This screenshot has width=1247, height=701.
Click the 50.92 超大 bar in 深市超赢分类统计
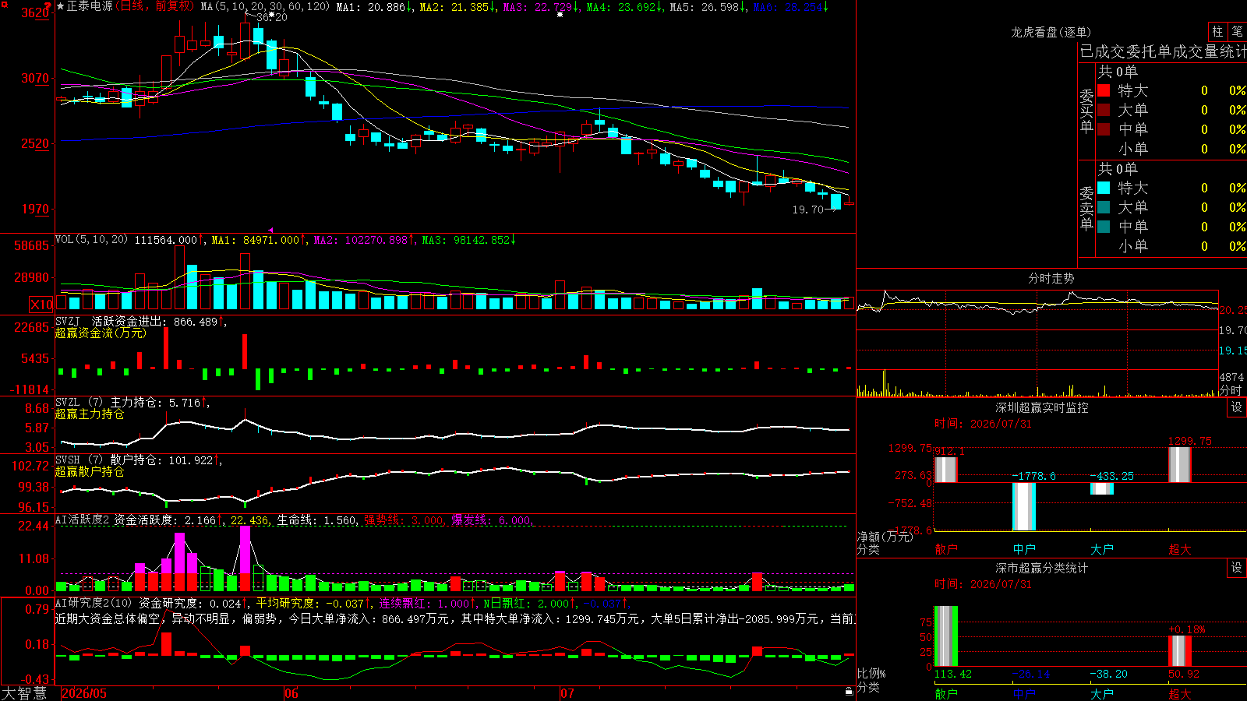[1180, 651]
